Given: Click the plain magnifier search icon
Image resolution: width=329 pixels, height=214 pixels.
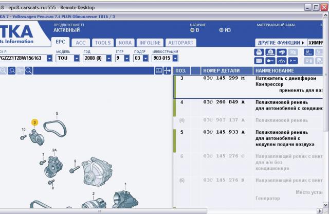Looking at the screenshot, I should pos(29,71).
